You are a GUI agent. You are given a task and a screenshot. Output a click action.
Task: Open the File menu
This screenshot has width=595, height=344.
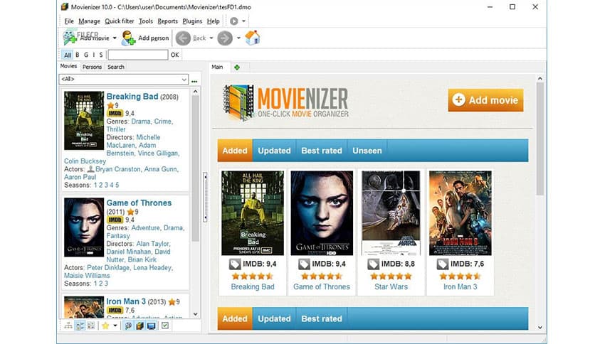69,21
